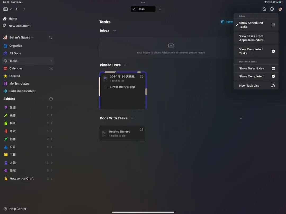Open muted notifications bell icon
The image size is (286, 214).
[x=264, y=9]
